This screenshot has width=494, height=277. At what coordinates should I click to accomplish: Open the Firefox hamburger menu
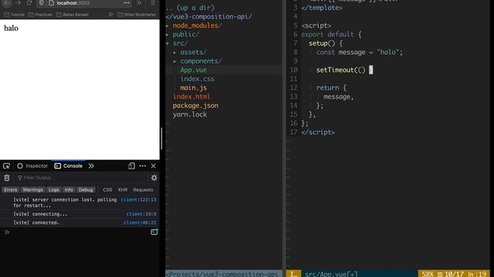pyautogui.click(x=153, y=3)
